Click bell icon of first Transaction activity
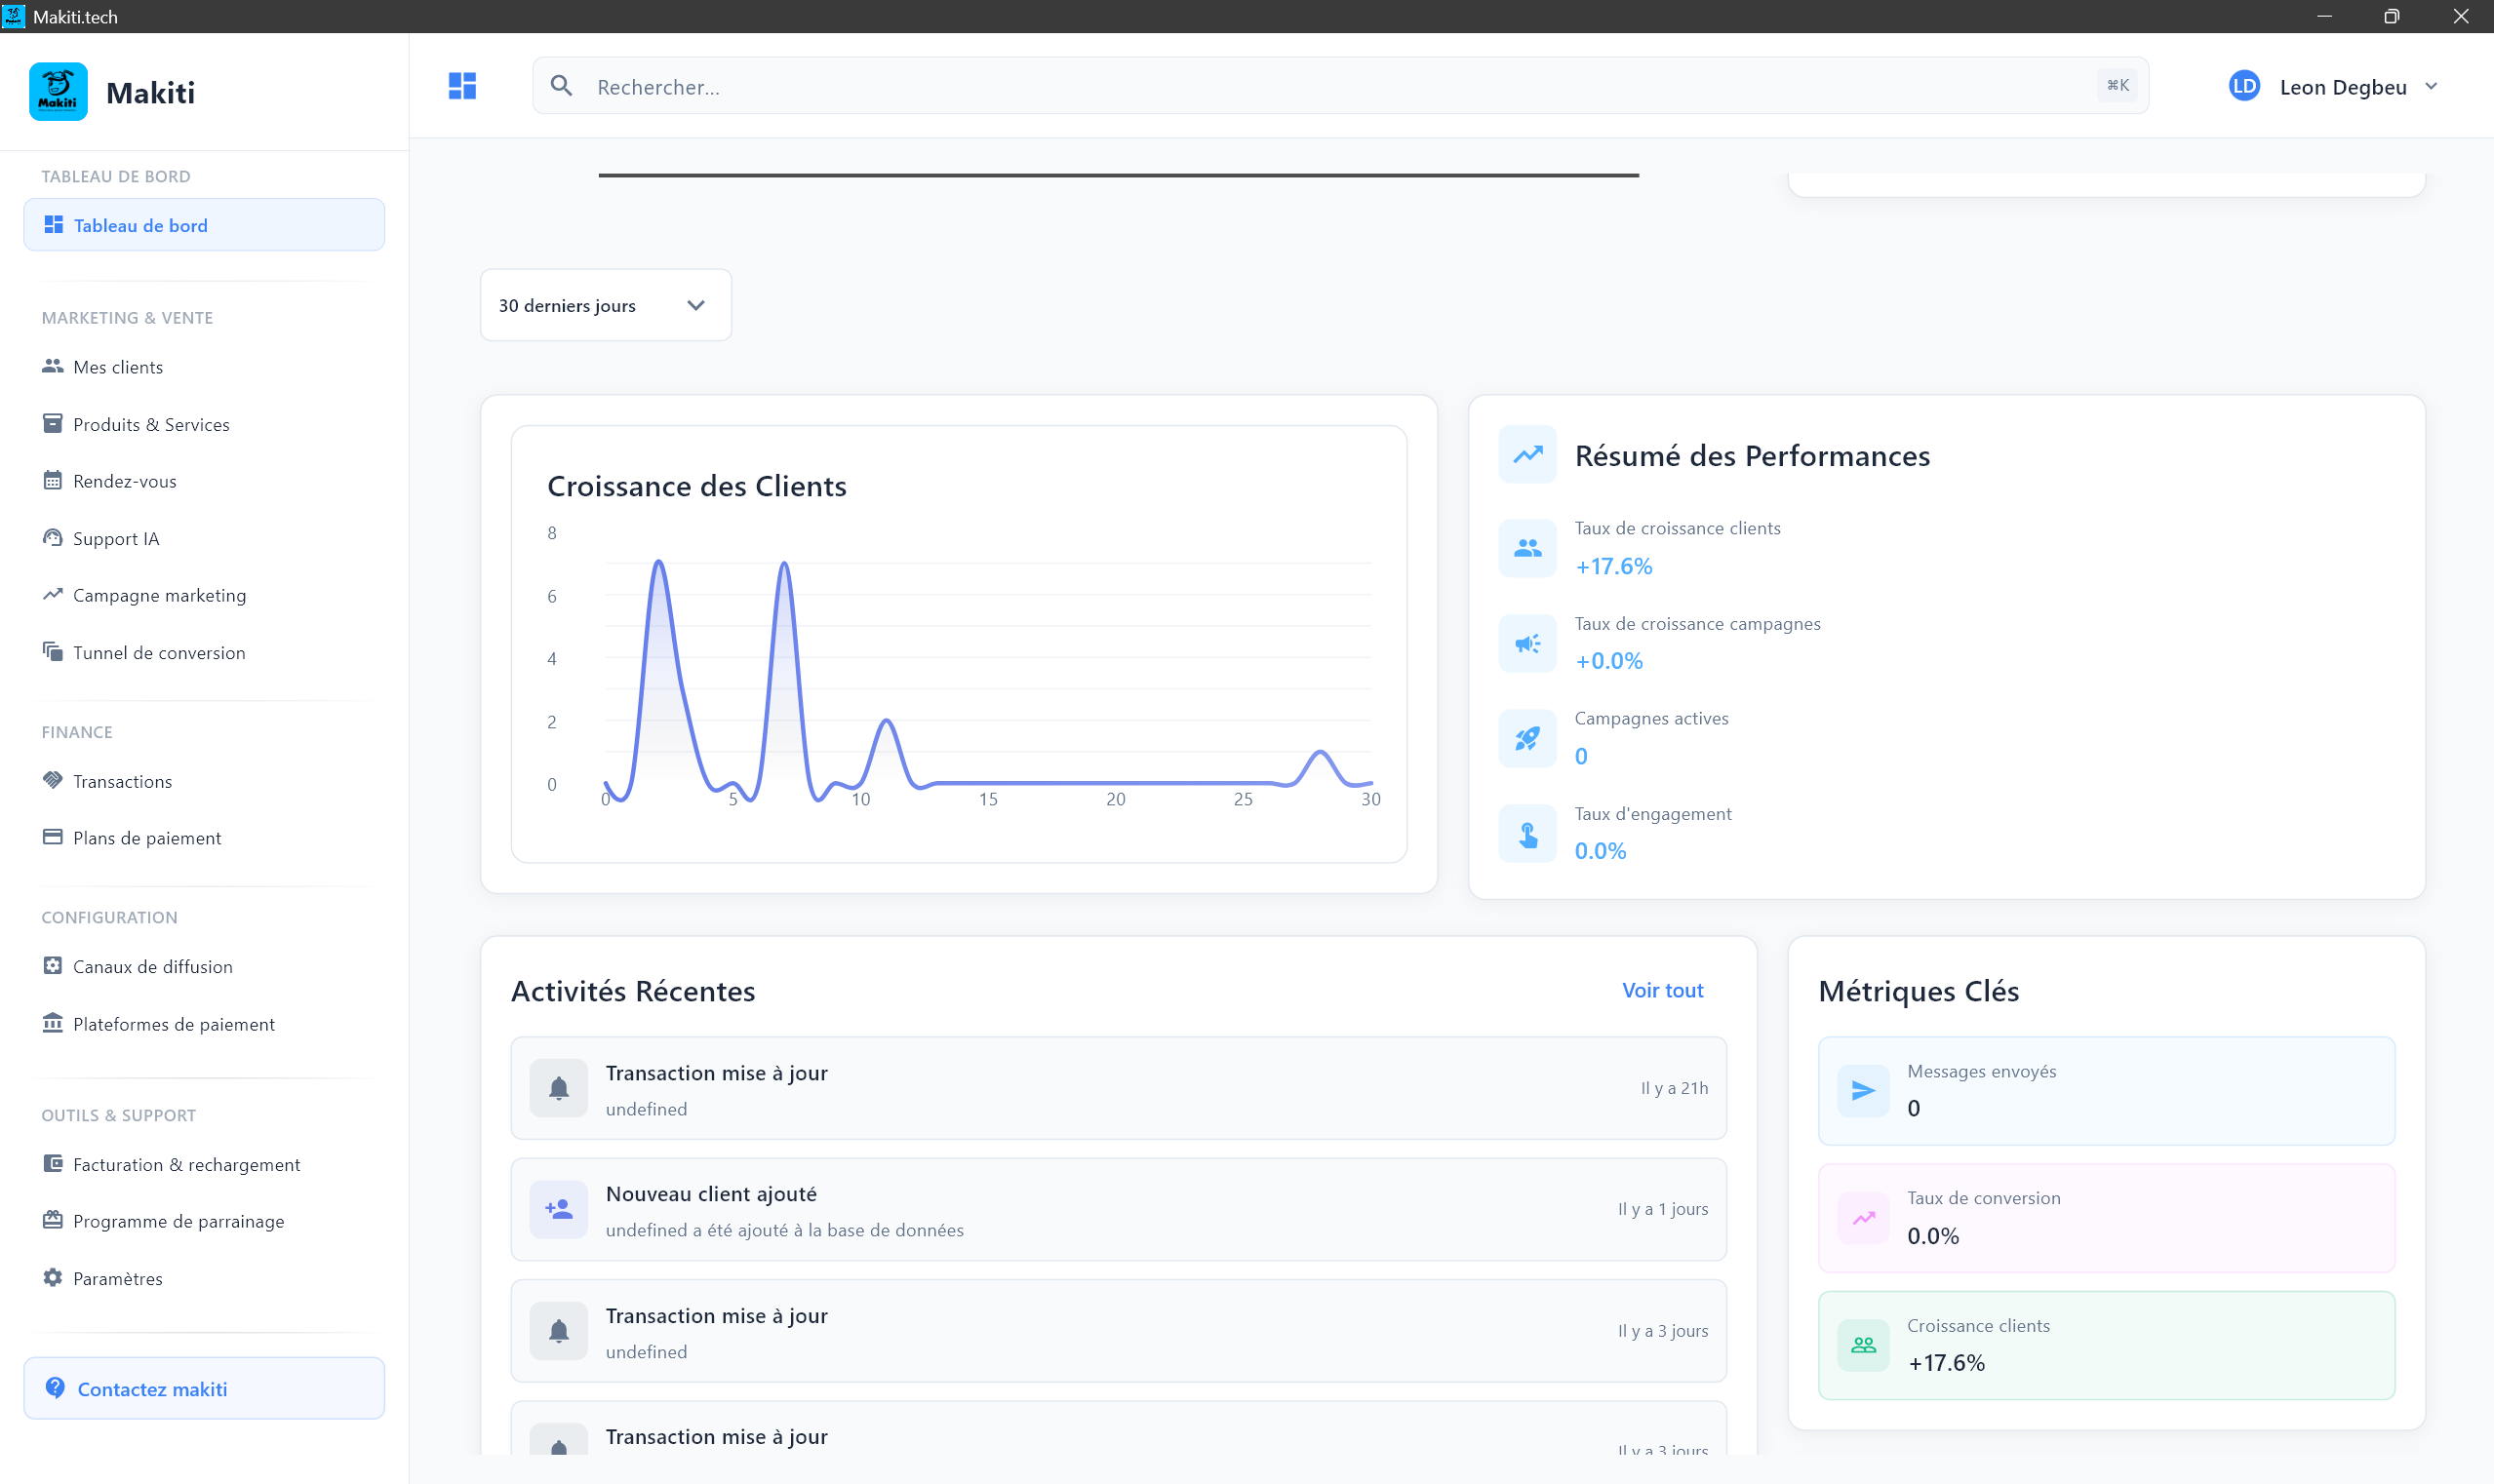This screenshot has width=2494, height=1484. [558, 1088]
